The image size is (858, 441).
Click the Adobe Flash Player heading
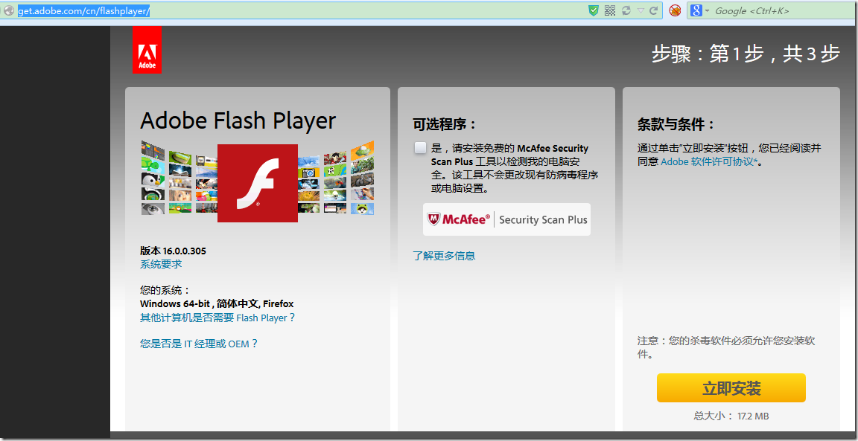pyautogui.click(x=238, y=120)
